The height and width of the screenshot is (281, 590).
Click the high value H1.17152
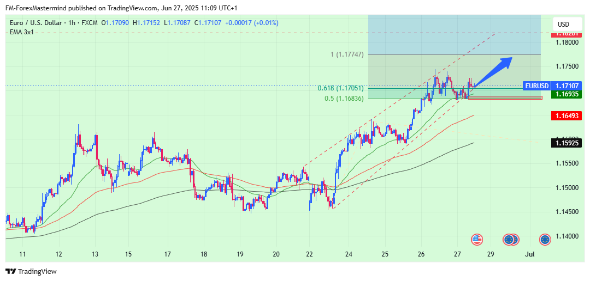[146, 23]
